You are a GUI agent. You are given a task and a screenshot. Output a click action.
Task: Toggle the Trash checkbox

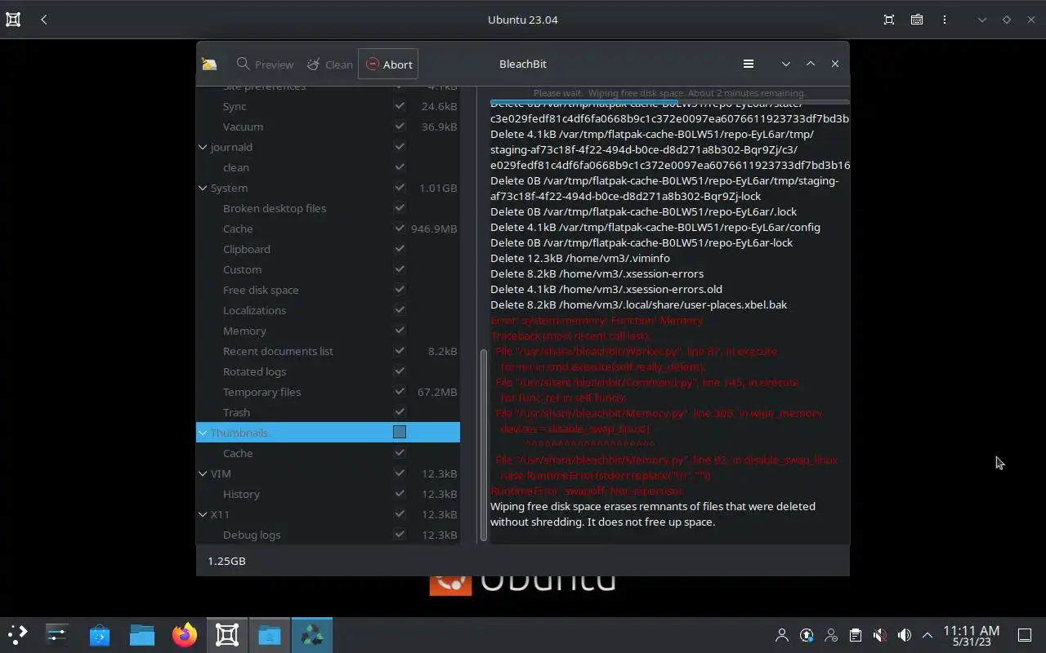(400, 412)
